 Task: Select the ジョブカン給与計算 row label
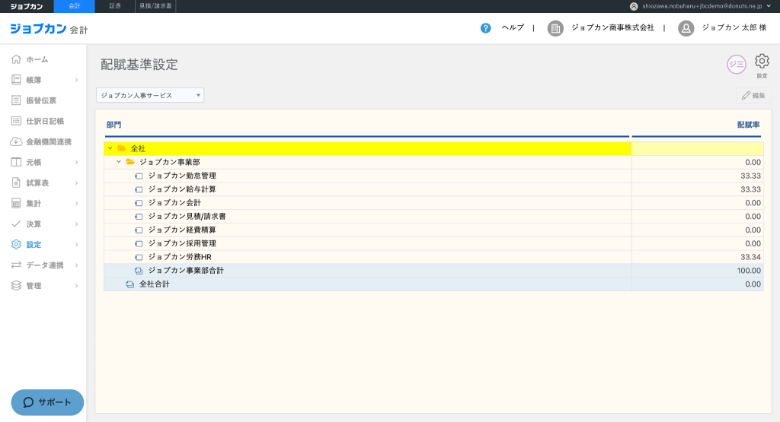click(x=182, y=189)
